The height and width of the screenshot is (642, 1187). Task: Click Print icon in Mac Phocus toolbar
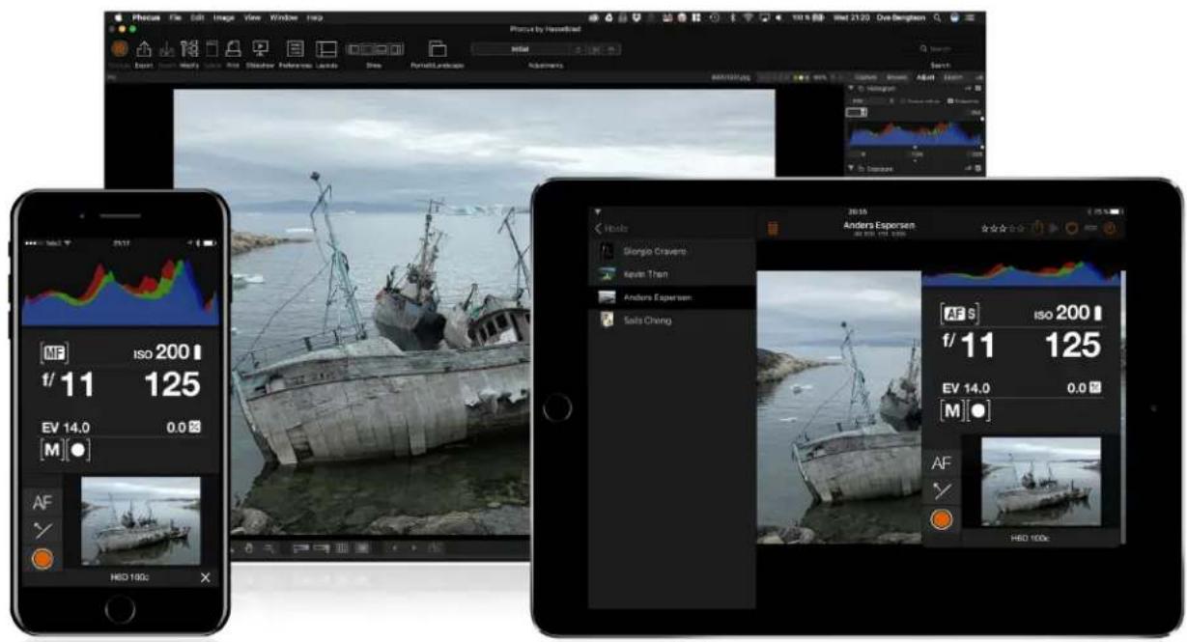point(233,48)
